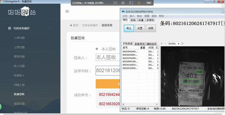
Task: Click the zoom-out minus icon
Action: pyautogui.click(x=165, y=43)
